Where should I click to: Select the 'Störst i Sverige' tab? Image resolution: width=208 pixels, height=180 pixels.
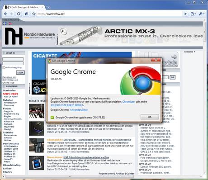pos(24,7)
